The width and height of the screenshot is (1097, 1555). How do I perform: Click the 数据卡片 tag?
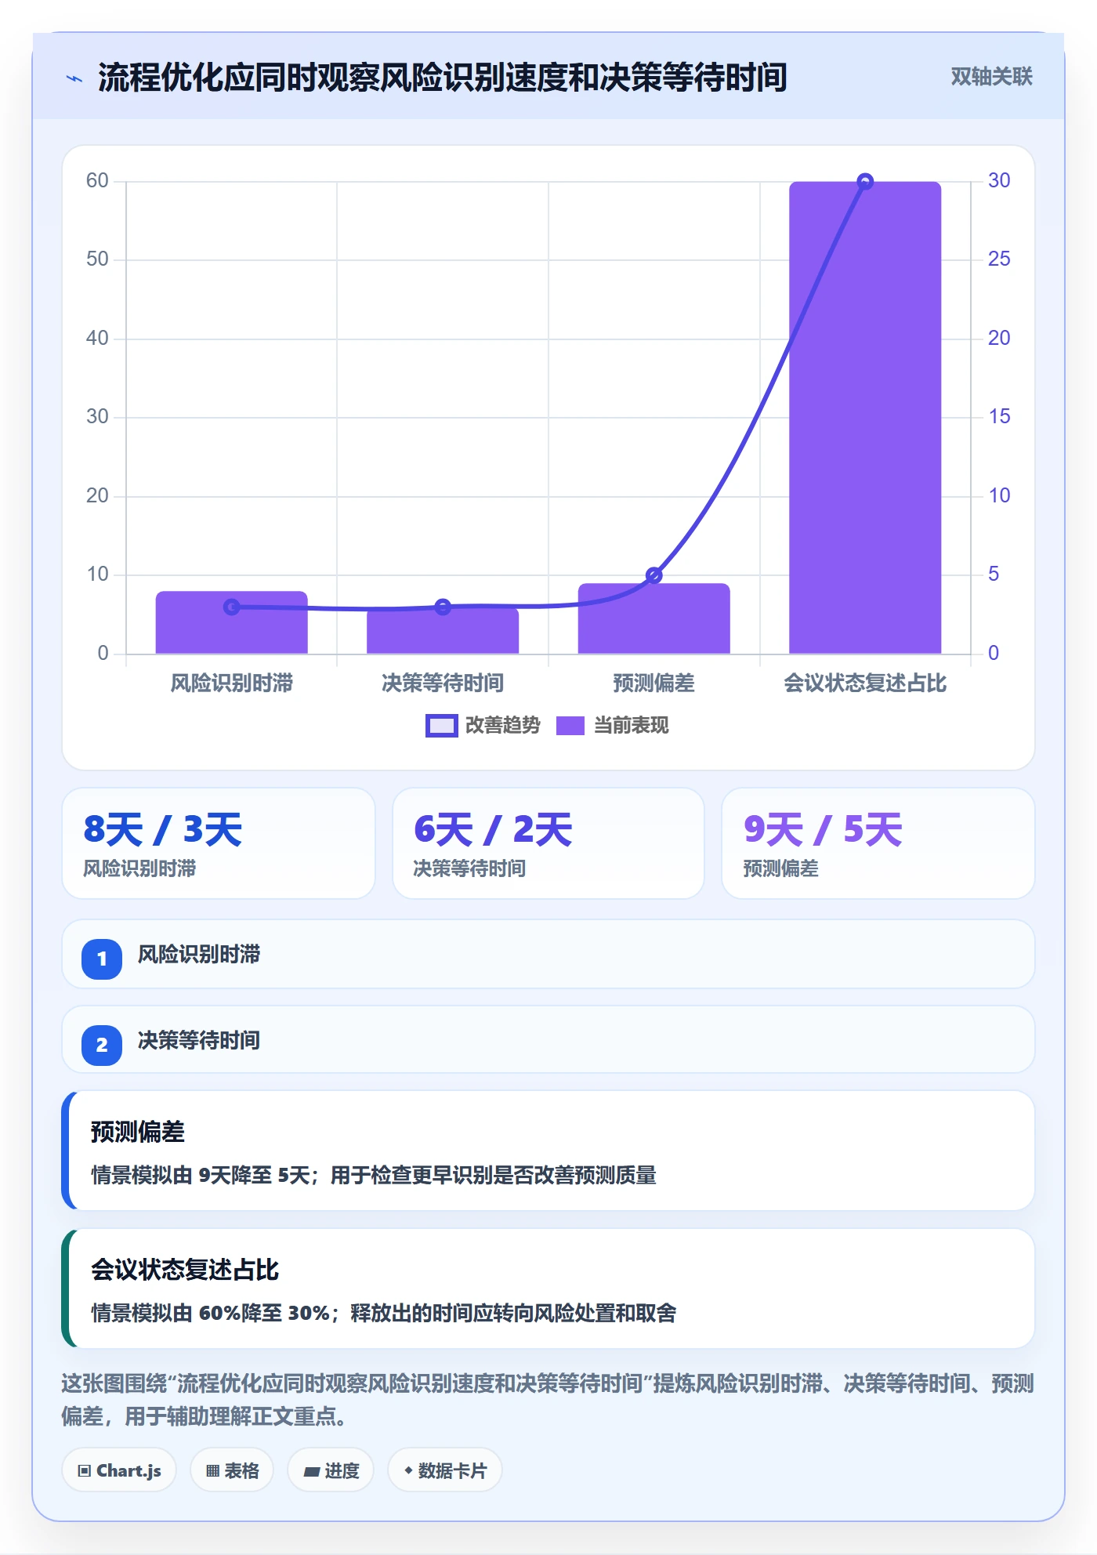pos(445,1470)
